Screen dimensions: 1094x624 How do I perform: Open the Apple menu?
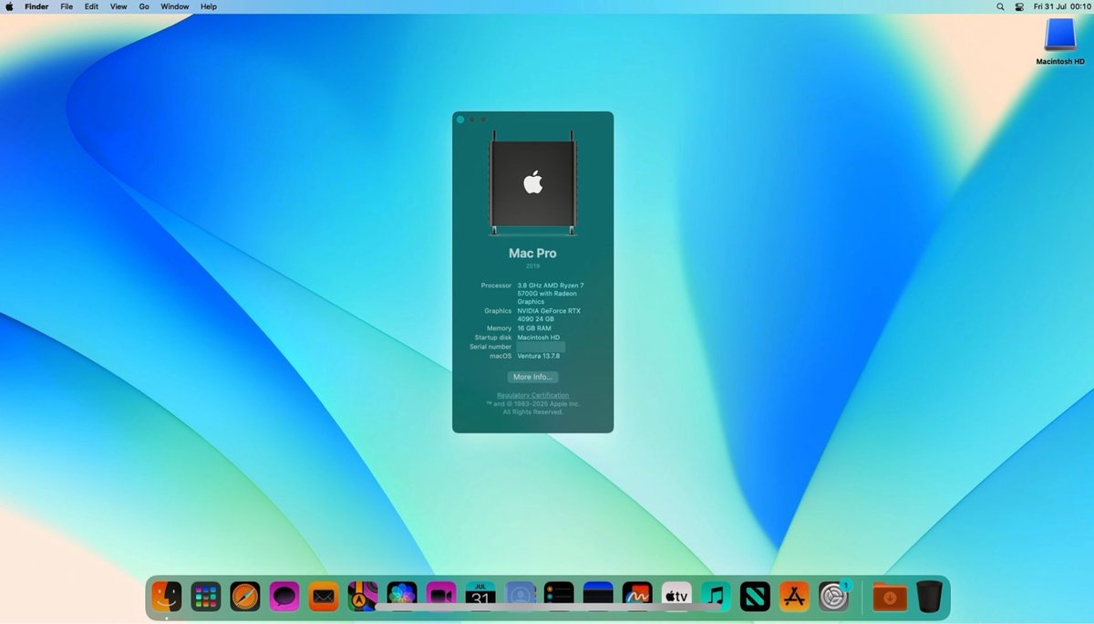pos(9,6)
